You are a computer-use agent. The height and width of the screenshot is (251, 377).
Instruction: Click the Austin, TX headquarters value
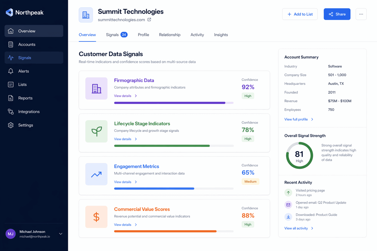336,84
